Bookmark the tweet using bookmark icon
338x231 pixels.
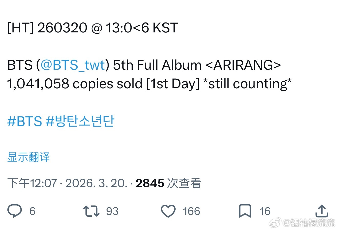point(245,211)
